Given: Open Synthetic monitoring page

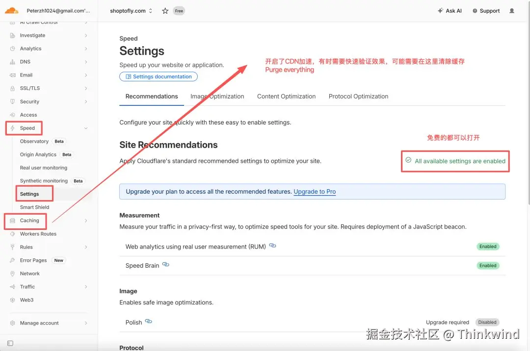Looking at the screenshot, I should tap(44, 181).
